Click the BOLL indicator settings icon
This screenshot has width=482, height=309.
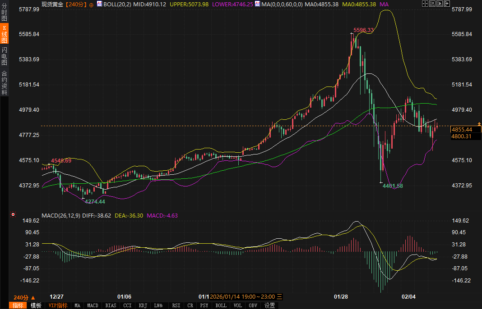coord(100,4)
